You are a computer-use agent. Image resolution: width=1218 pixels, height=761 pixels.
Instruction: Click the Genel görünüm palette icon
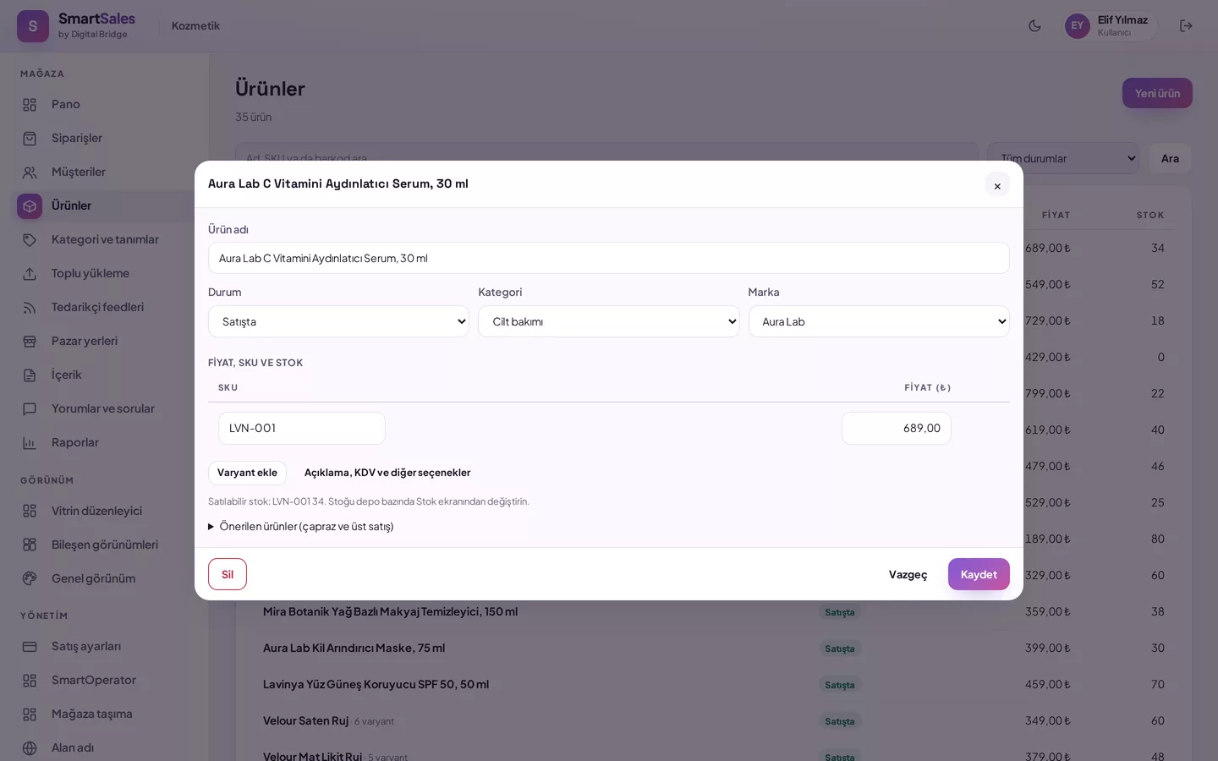pos(30,578)
